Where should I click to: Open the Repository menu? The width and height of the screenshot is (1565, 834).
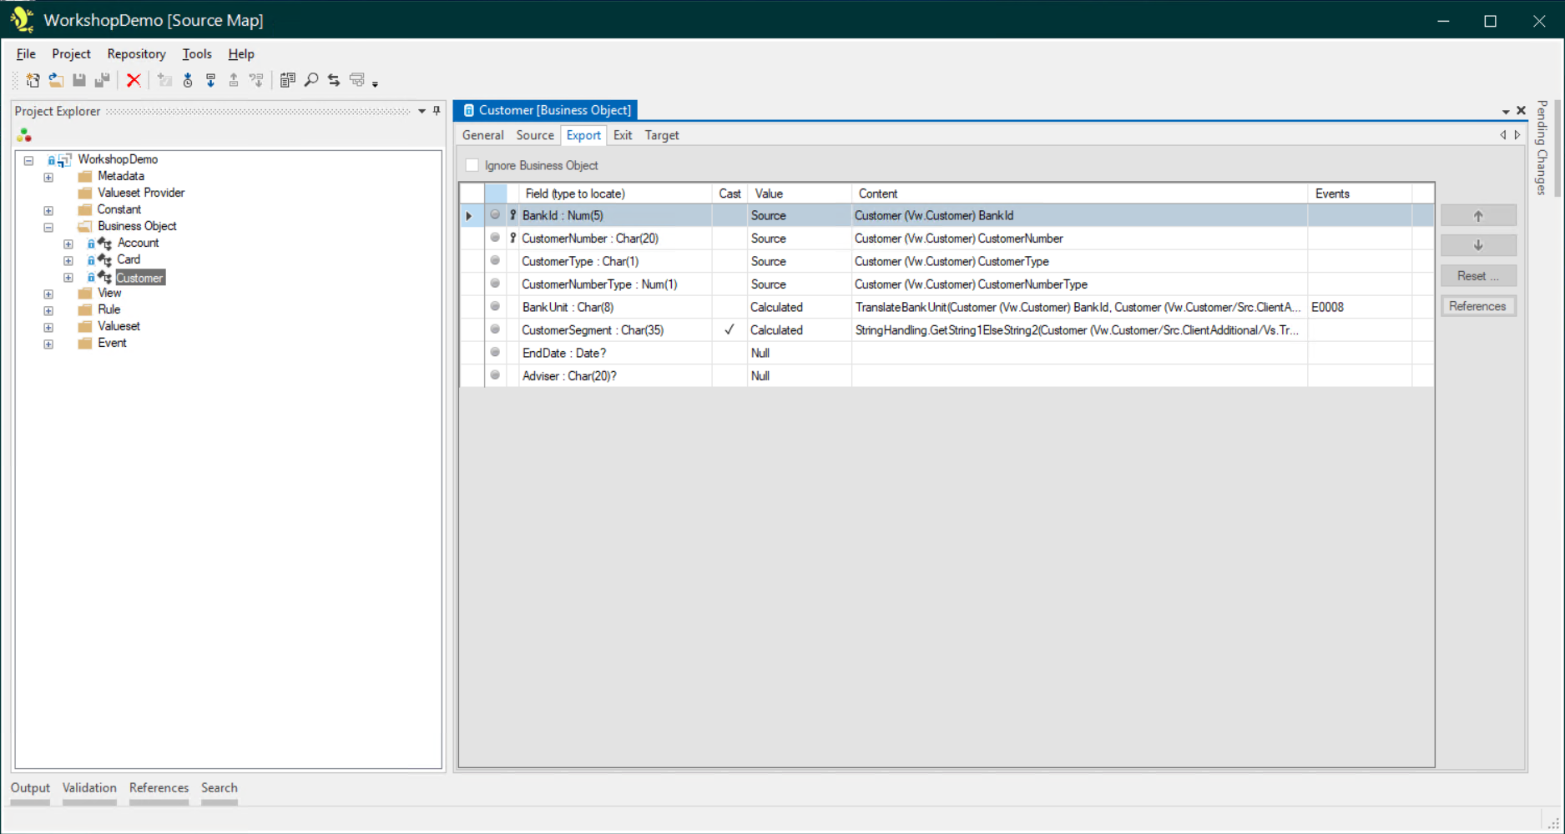[136, 53]
